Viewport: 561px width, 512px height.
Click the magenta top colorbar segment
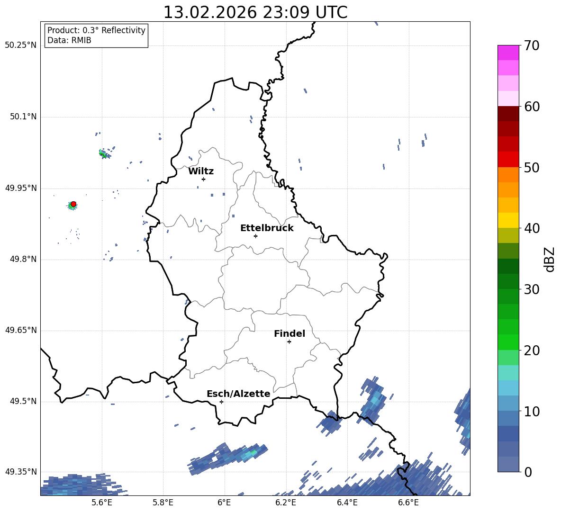508,53
